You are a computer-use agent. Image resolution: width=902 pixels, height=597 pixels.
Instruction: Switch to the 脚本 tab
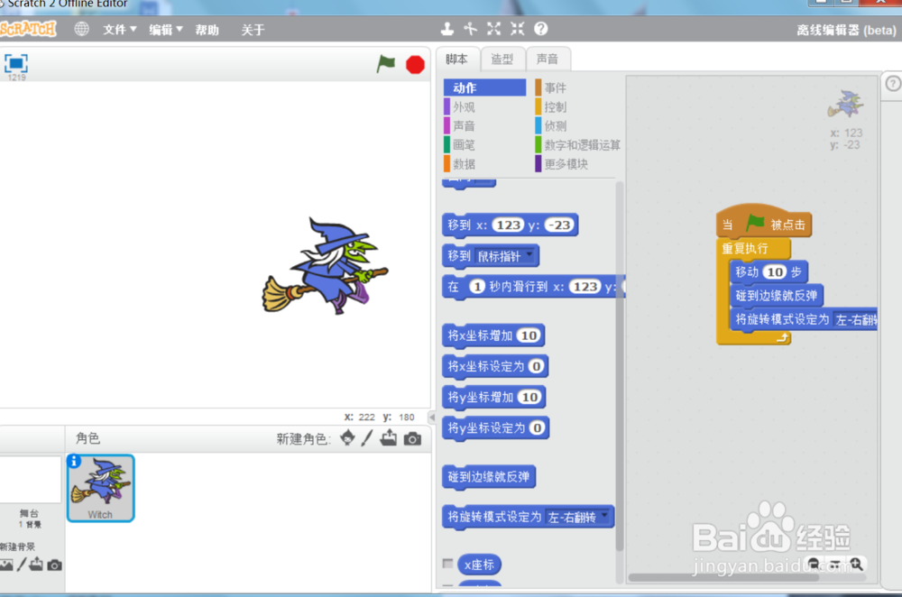[x=456, y=59]
